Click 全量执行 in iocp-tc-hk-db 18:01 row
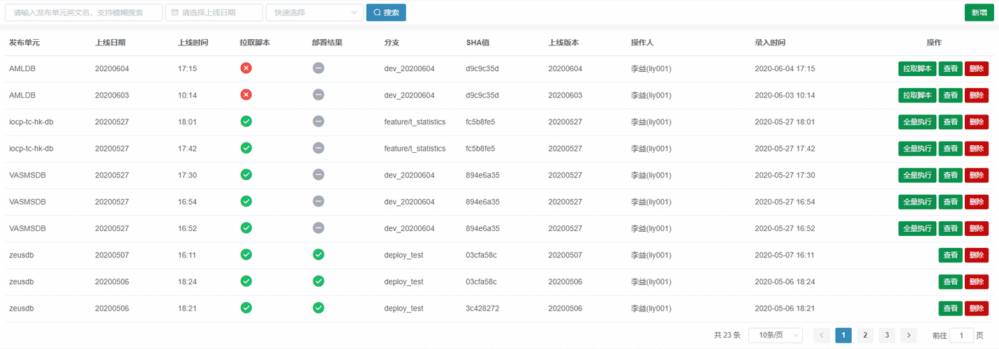Screen dimensions: 999x349 (917, 121)
